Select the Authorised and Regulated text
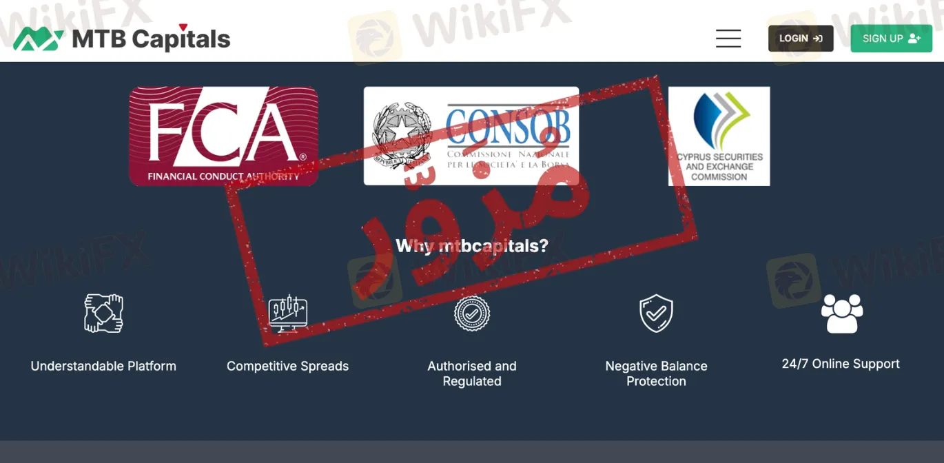944x463 pixels. pos(472,373)
